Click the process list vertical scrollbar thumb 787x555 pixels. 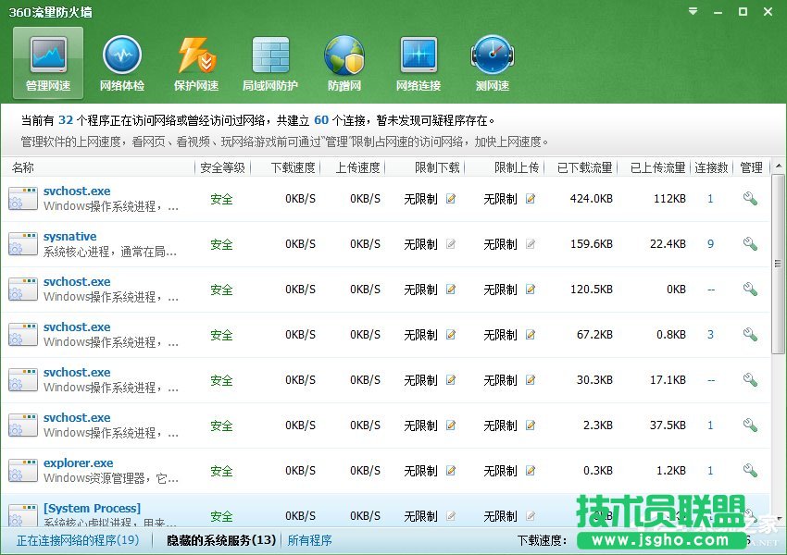779,264
